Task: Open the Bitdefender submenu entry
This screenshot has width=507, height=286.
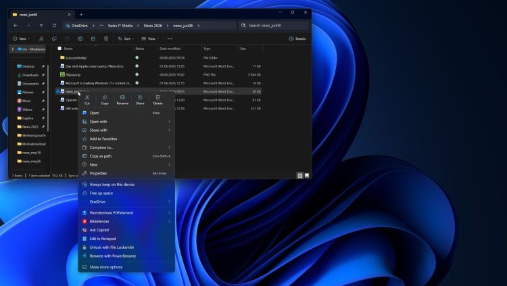Action: click(126, 221)
